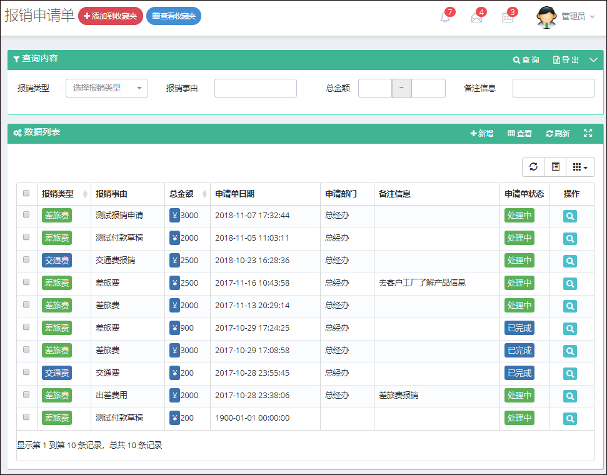Screen dimensions: 607x475
Task: Click the fullscreen icon in 数据列表 header
Action: (588, 133)
